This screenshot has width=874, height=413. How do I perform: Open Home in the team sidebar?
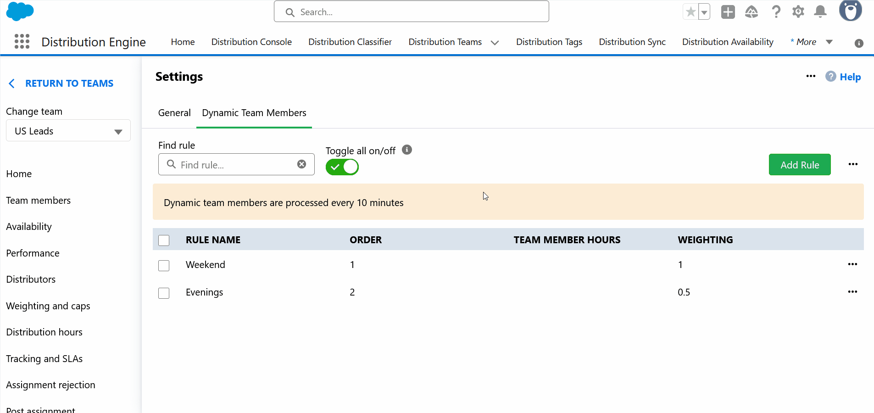click(19, 174)
